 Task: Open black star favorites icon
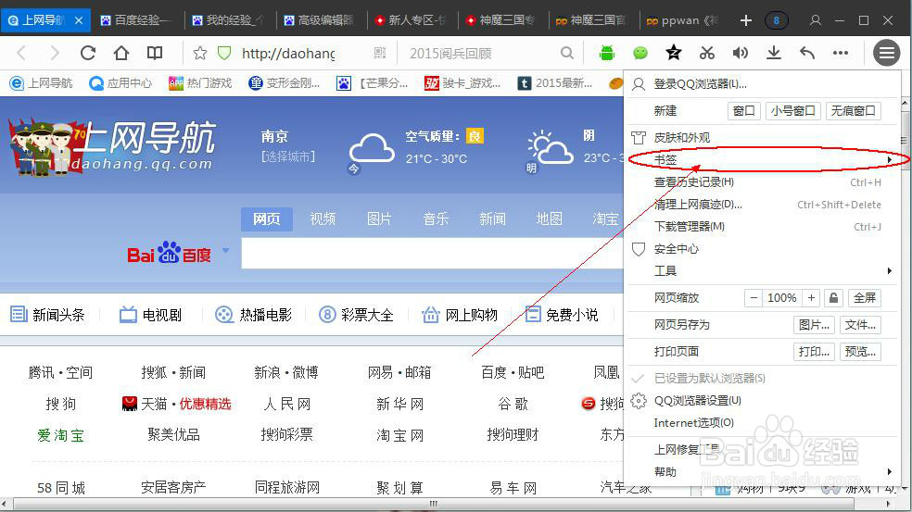674,53
